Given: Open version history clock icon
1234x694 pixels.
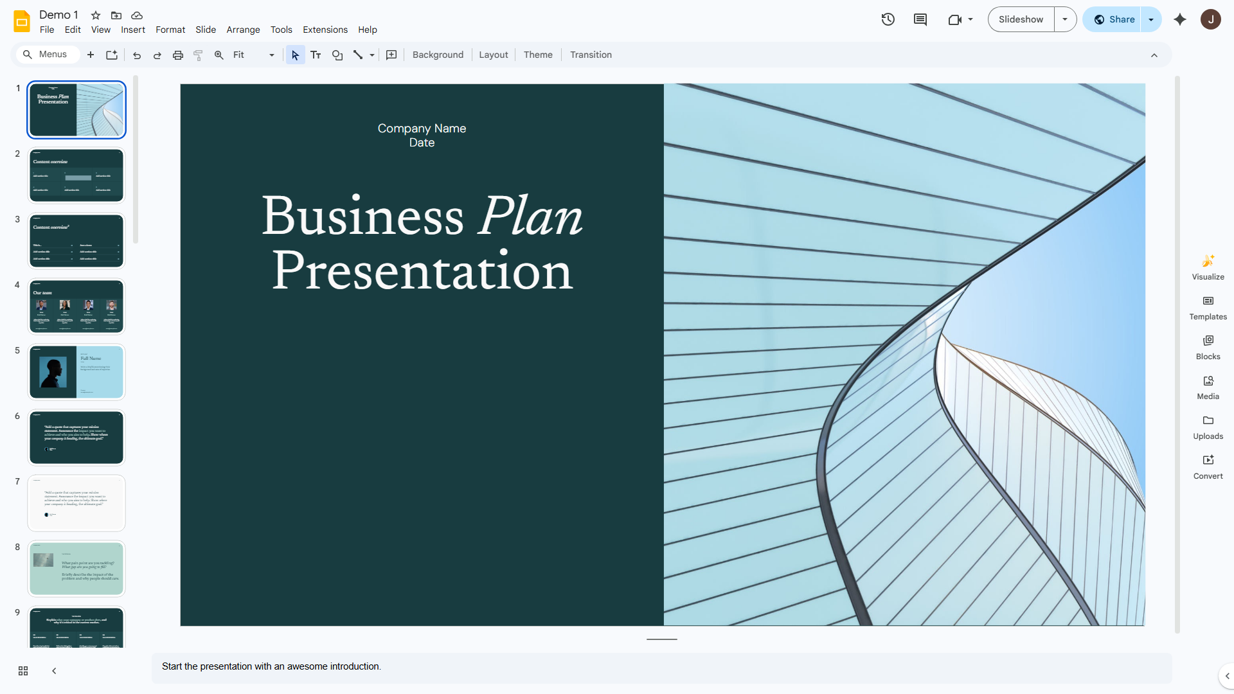Looking at the screenshot, I should pos(888,19).
